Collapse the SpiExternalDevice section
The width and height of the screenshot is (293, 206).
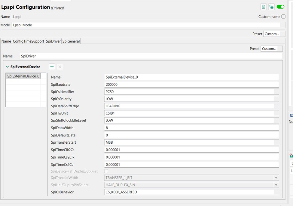[x=8, y=67]
